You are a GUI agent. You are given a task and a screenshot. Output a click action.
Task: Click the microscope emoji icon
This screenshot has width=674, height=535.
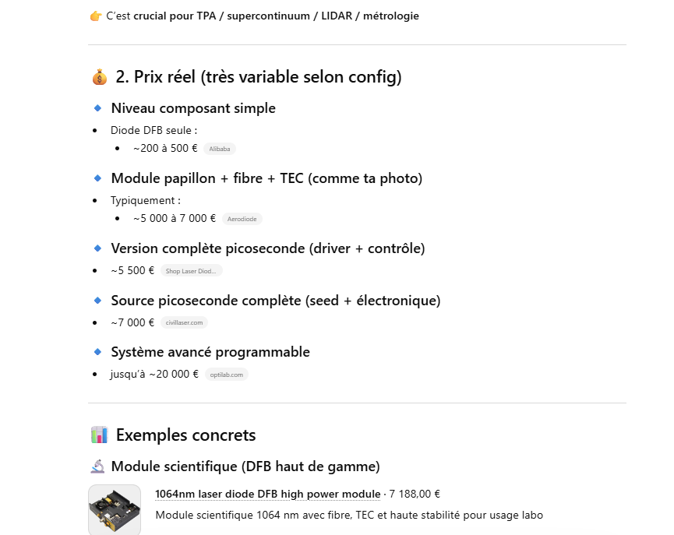pyautogui.click(x=97, y=466)
